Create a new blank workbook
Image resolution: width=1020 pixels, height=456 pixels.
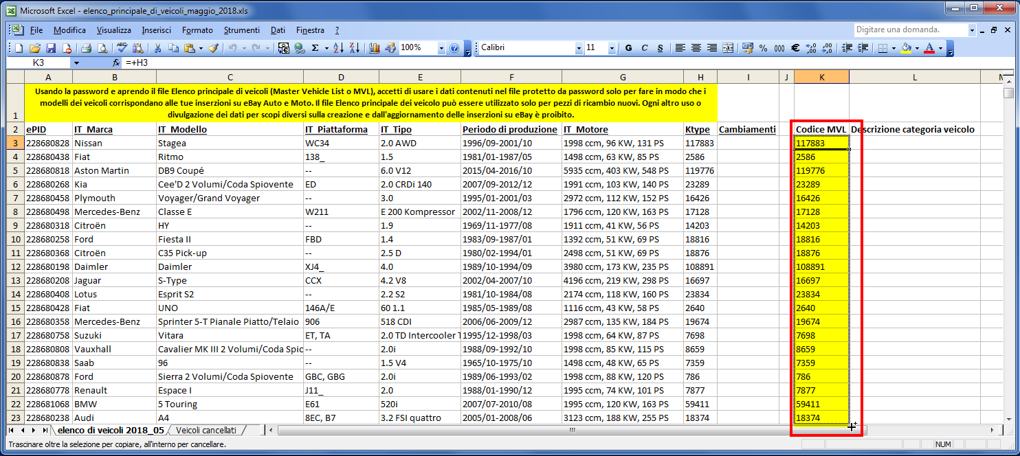coord(19,48)
